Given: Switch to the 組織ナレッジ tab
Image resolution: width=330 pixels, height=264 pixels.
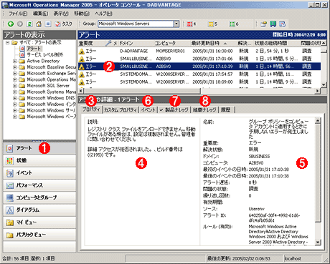Looking at the screenshot, I should (204, 109).
